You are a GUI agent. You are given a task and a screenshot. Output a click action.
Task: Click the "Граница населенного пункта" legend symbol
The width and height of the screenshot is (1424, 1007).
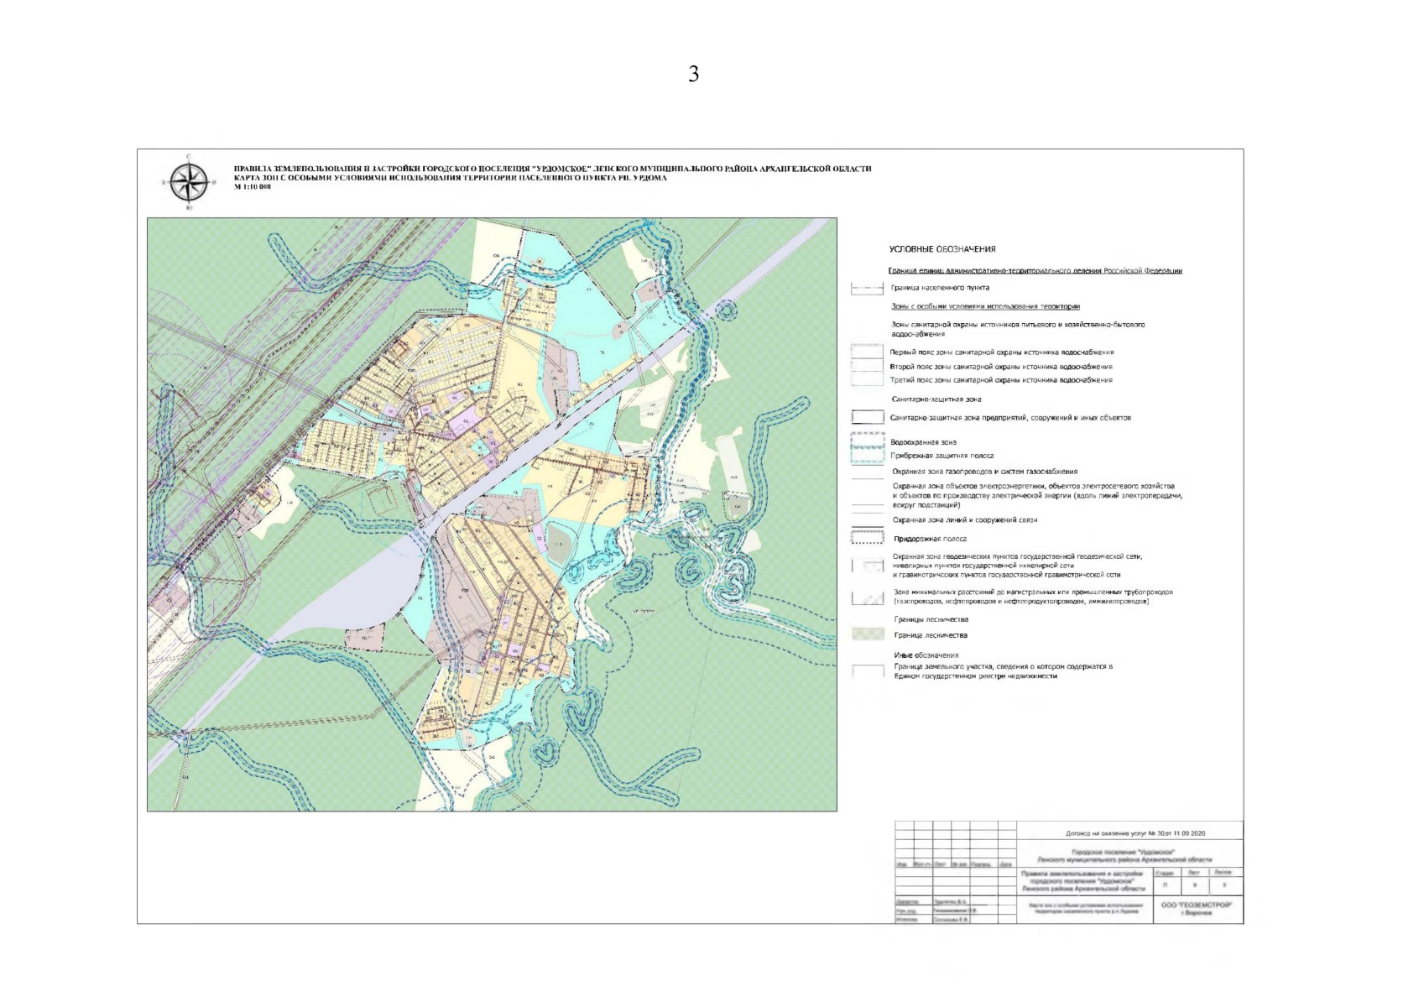coord(867,289)
